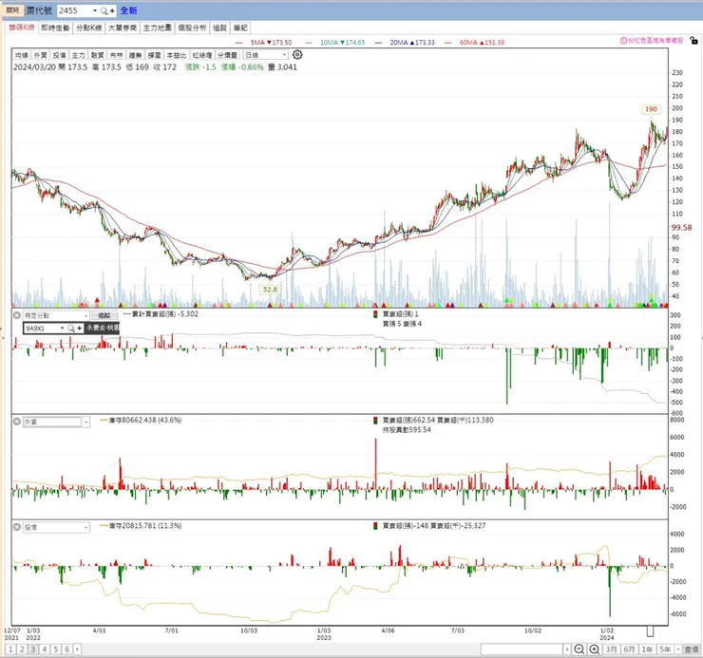
Task: Click page 4 layout button
Action: pos(45,649)
